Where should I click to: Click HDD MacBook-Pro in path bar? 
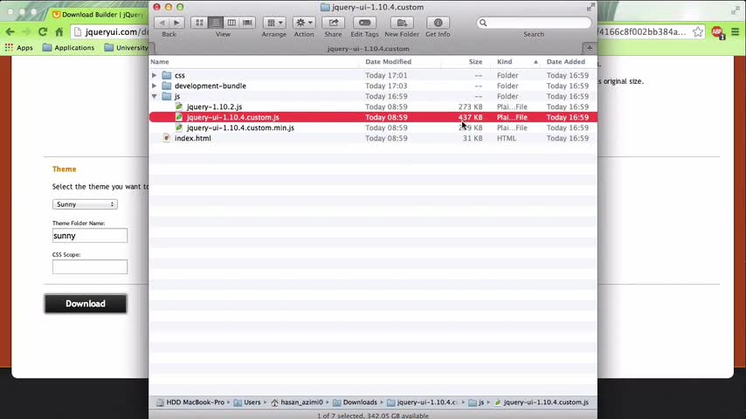coord(190,402)
